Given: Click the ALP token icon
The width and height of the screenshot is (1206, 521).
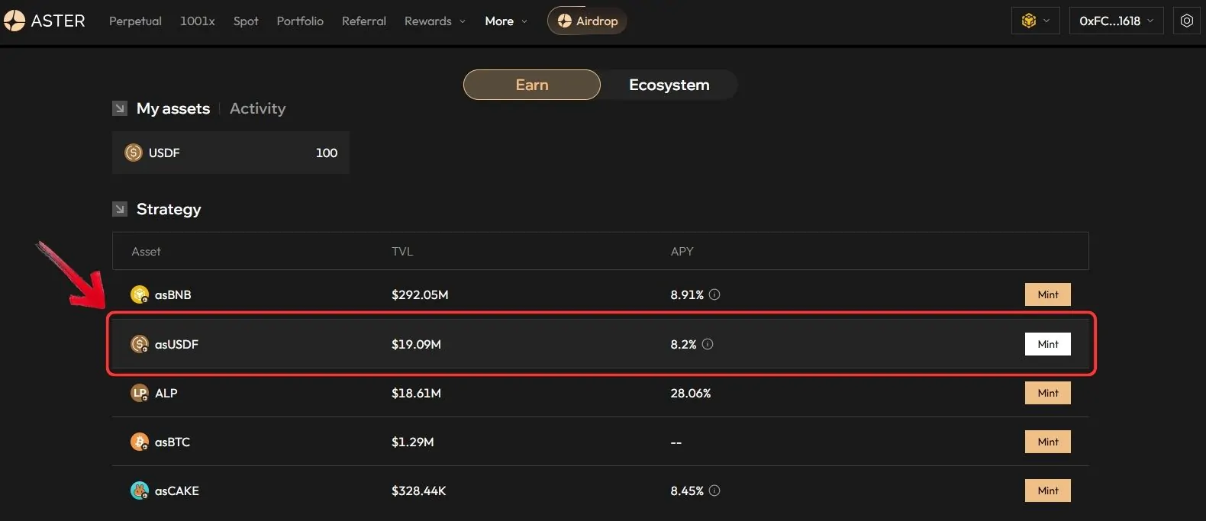Looking at the screenshot, I should click(x=140, y=393).
